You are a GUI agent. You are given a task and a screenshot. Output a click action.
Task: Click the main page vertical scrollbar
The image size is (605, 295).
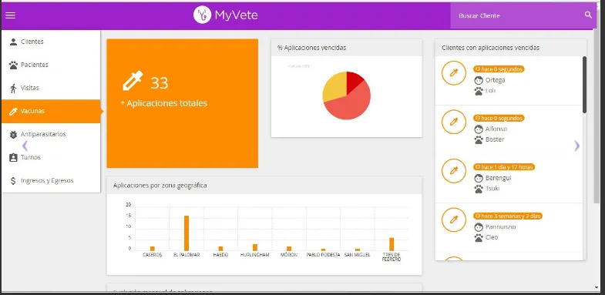click(596, 116)
